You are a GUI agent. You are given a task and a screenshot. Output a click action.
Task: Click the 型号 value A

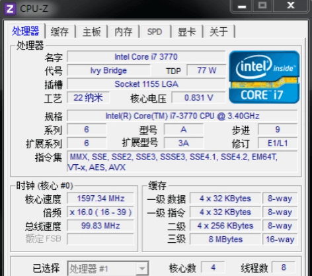[x=184, y=130]
